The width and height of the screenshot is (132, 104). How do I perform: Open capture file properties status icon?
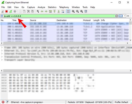[7, 102]
